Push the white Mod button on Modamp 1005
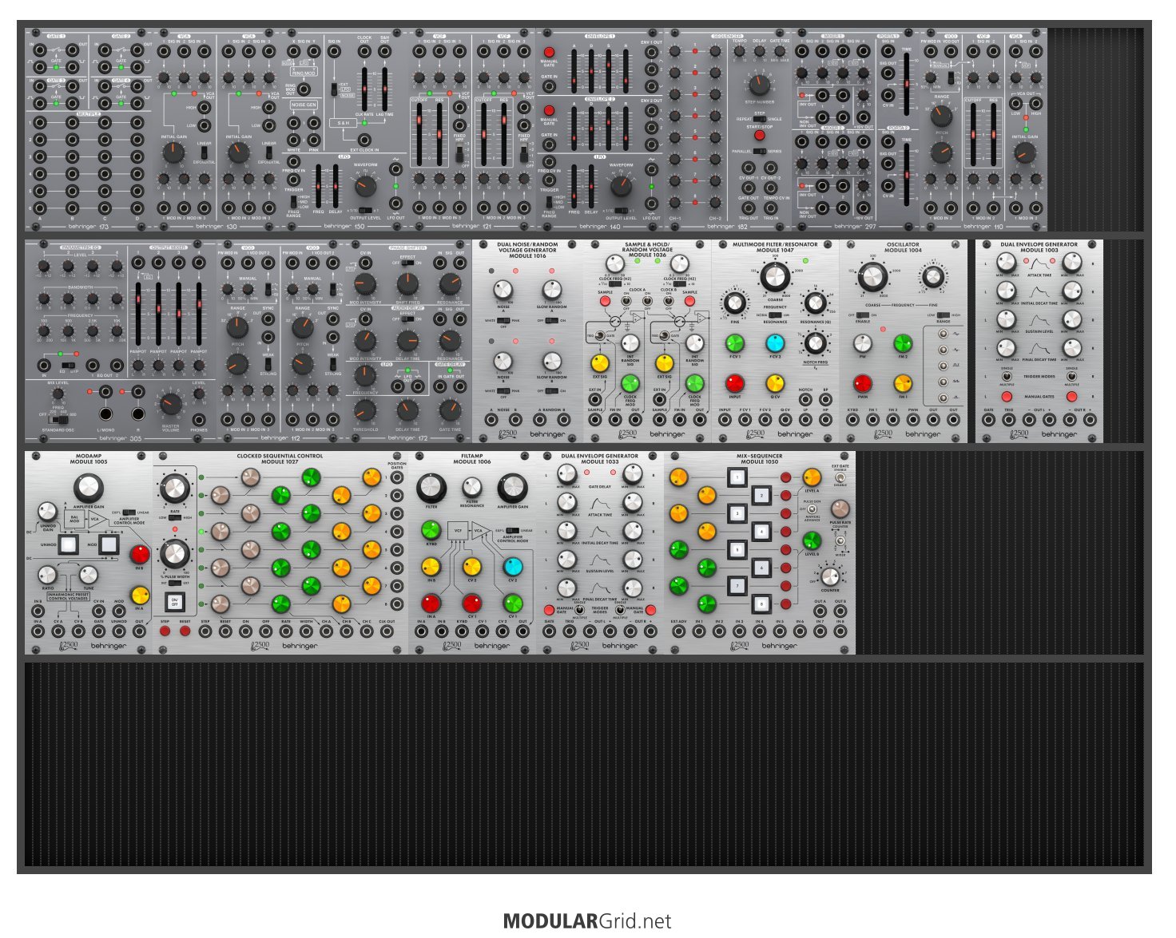Viewport: 1176px width, 938px height. [109, 545]
